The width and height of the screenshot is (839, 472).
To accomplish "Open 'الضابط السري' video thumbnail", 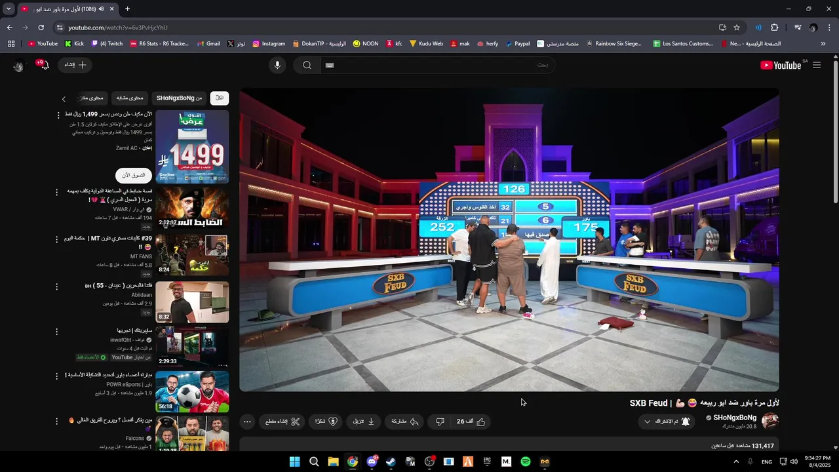I will pos(192,207).
